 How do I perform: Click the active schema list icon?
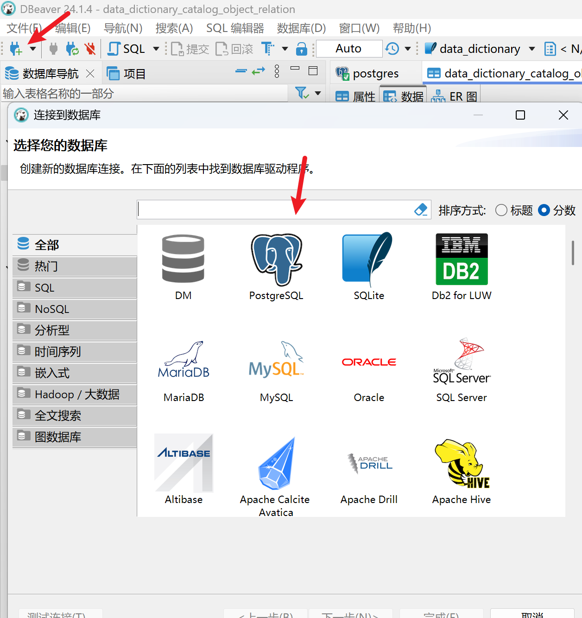click(x=550, y=49)
